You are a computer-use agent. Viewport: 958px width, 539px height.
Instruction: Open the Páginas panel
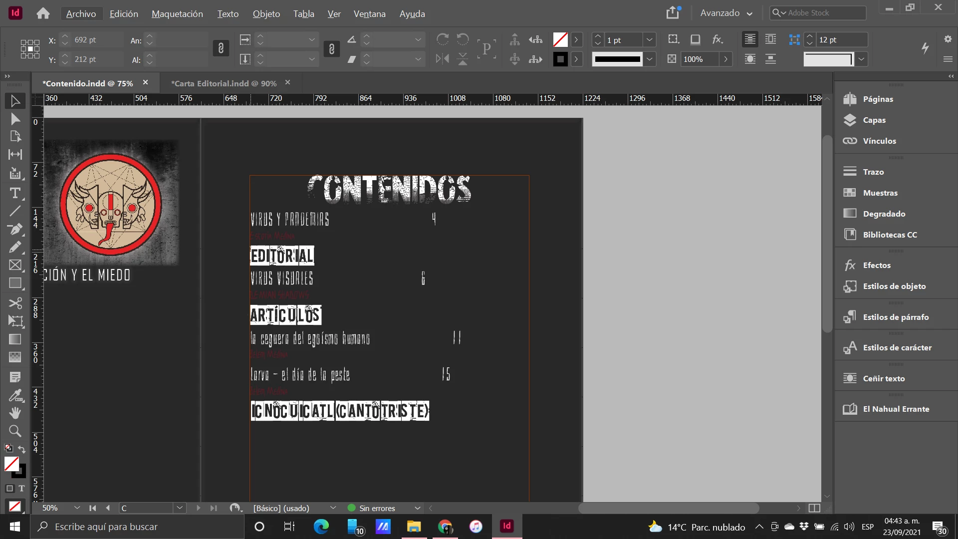coord(878,99)
